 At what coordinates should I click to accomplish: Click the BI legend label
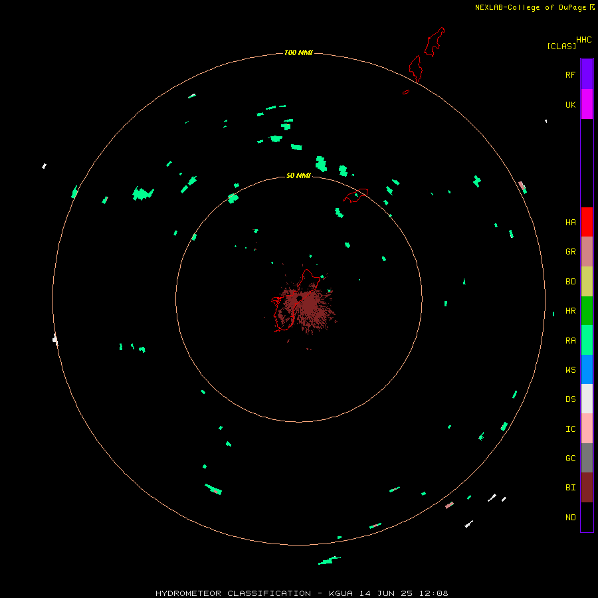coord(570,488)
